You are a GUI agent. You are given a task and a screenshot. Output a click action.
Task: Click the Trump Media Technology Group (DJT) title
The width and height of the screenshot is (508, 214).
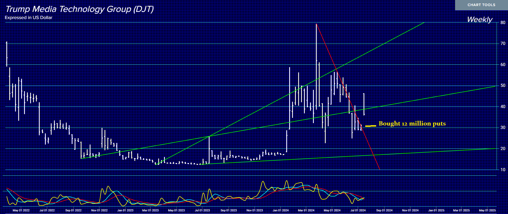pyautogui.click(x=80, y=9)
